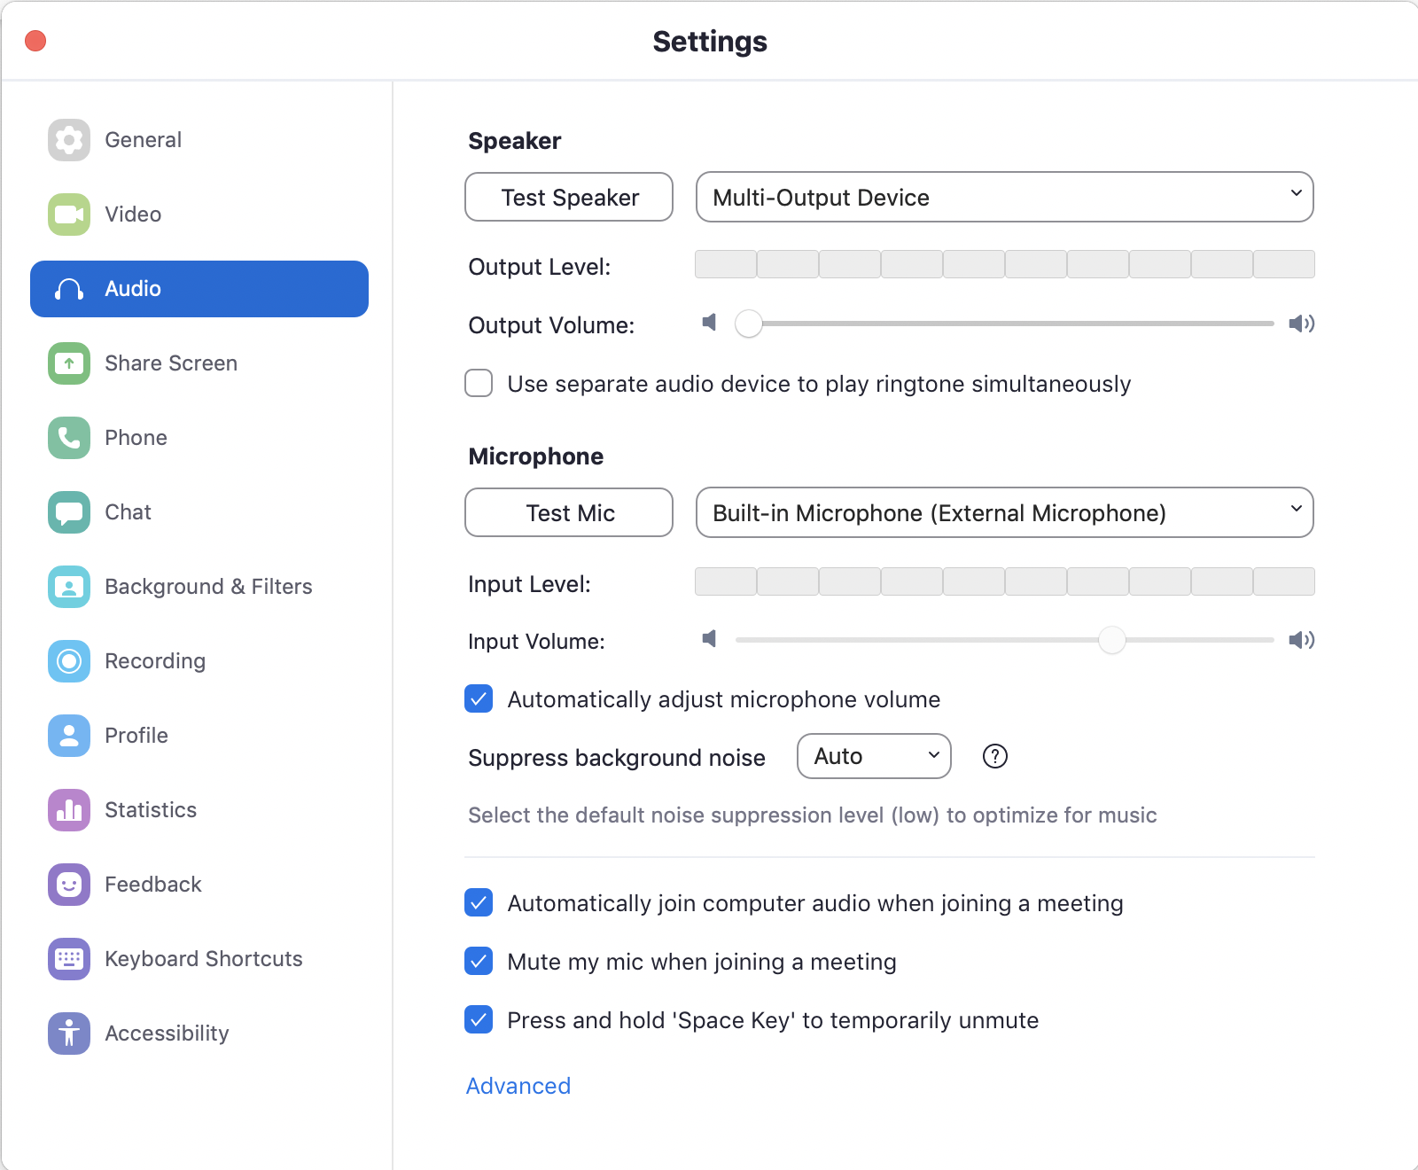Expand the Built-in Microphone dropdown
1418x1170 pixels.
click(1004, 512)
